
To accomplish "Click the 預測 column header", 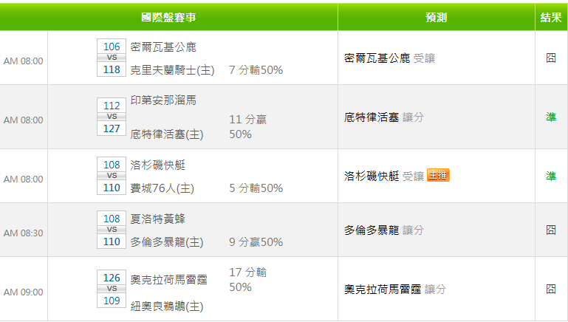I will 437,17.
